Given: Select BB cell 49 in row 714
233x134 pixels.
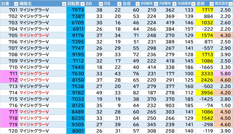Looking at the screenshot, I should [94, 92].
